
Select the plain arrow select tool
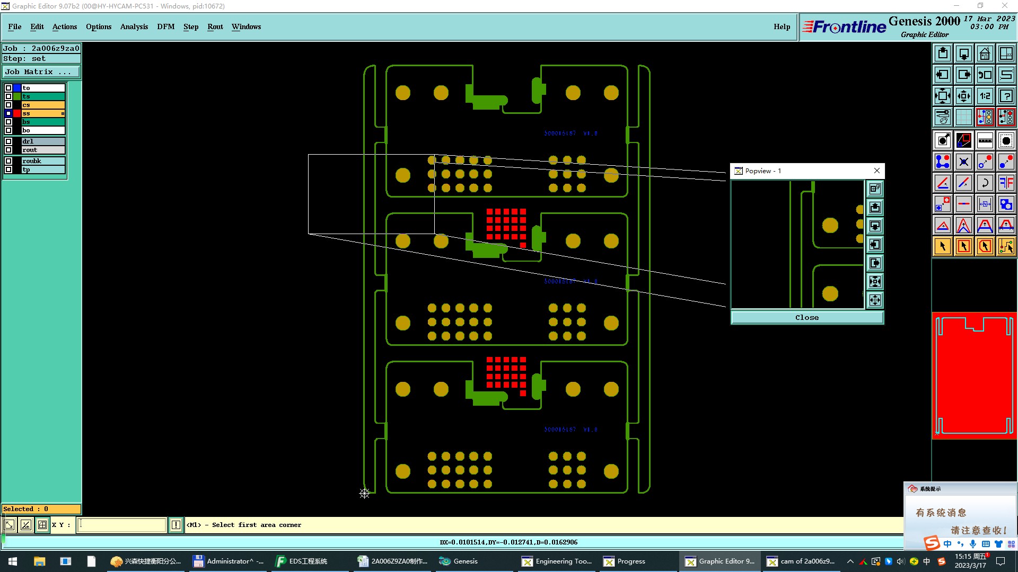(x=942, y=246)
